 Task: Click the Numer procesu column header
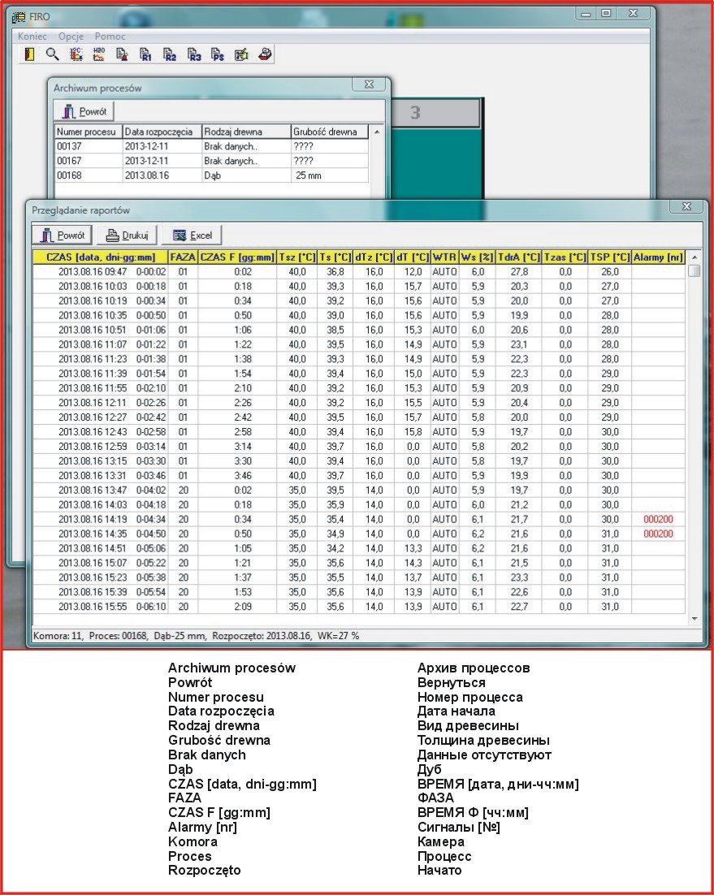click(x=89, y=132)
